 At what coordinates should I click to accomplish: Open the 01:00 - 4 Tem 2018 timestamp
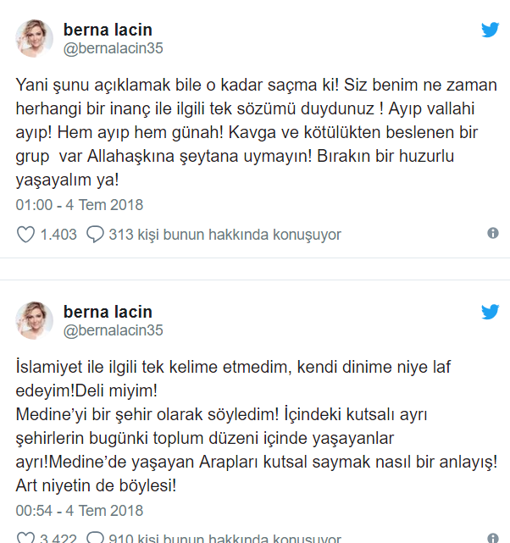[x=80, y=205]
